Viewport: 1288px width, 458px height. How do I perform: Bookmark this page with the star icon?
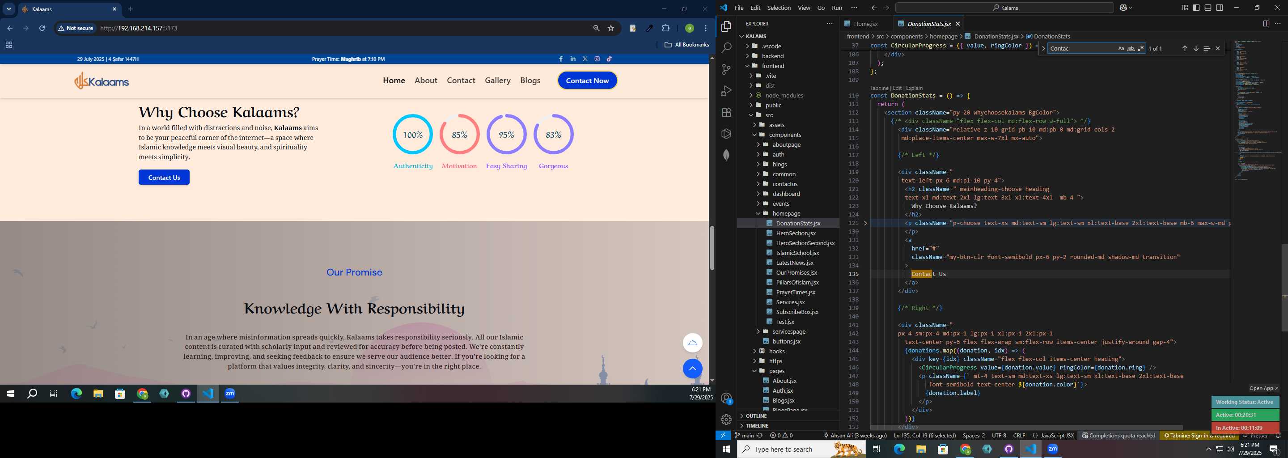(610, 29)
